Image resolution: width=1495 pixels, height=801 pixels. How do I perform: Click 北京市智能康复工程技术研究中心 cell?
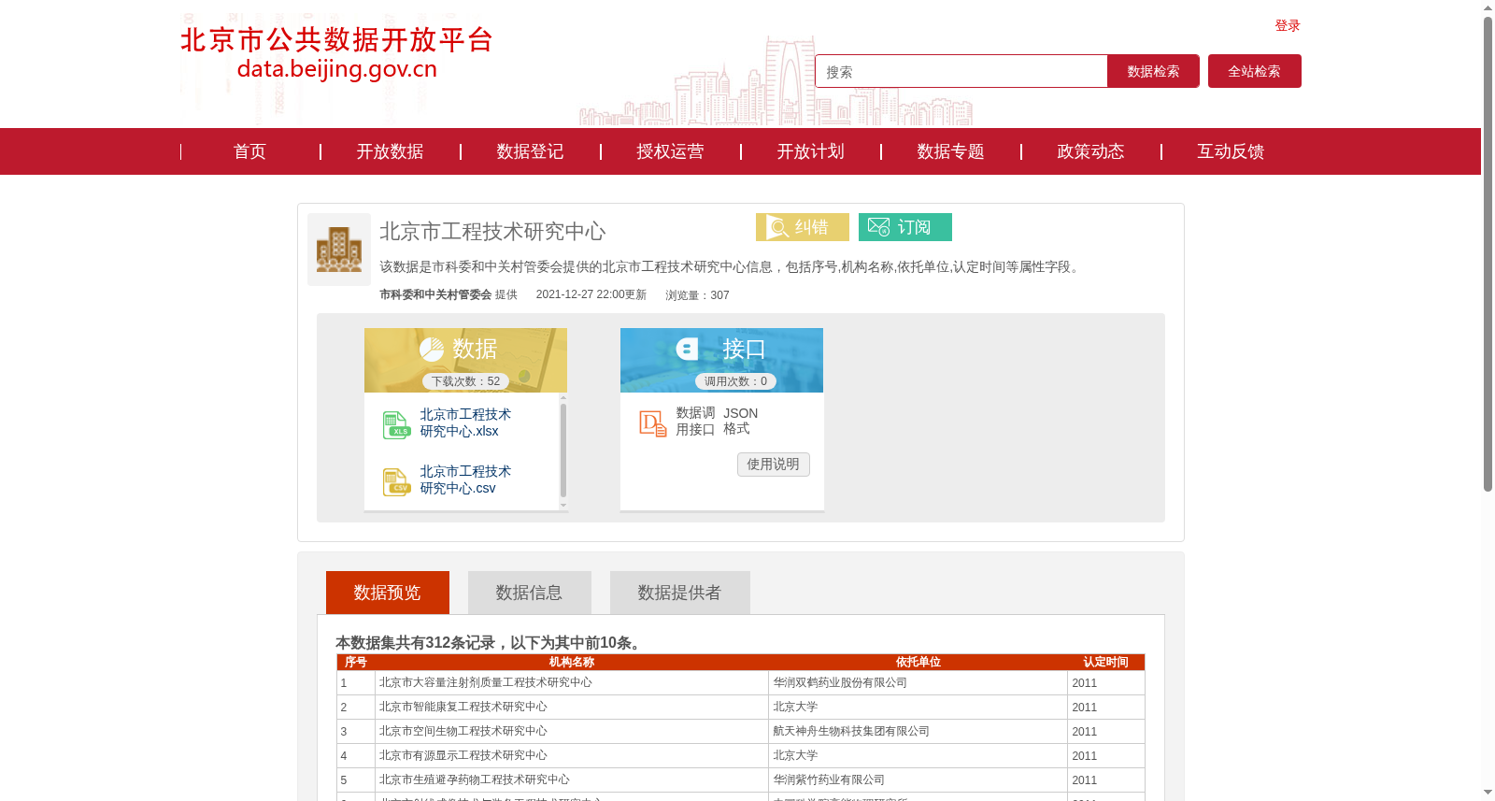coord(572,707)
